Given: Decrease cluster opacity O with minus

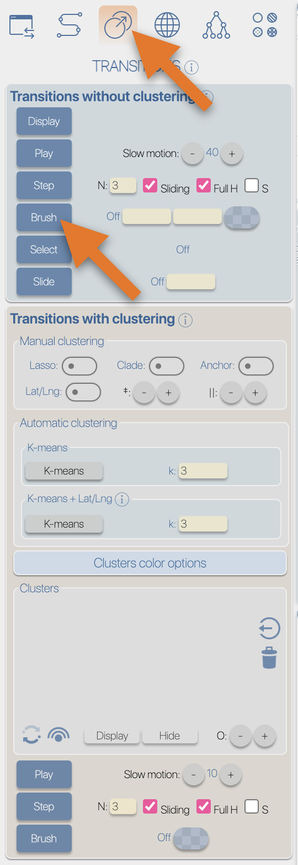Looking at the screenshot, I should point(241,736).
